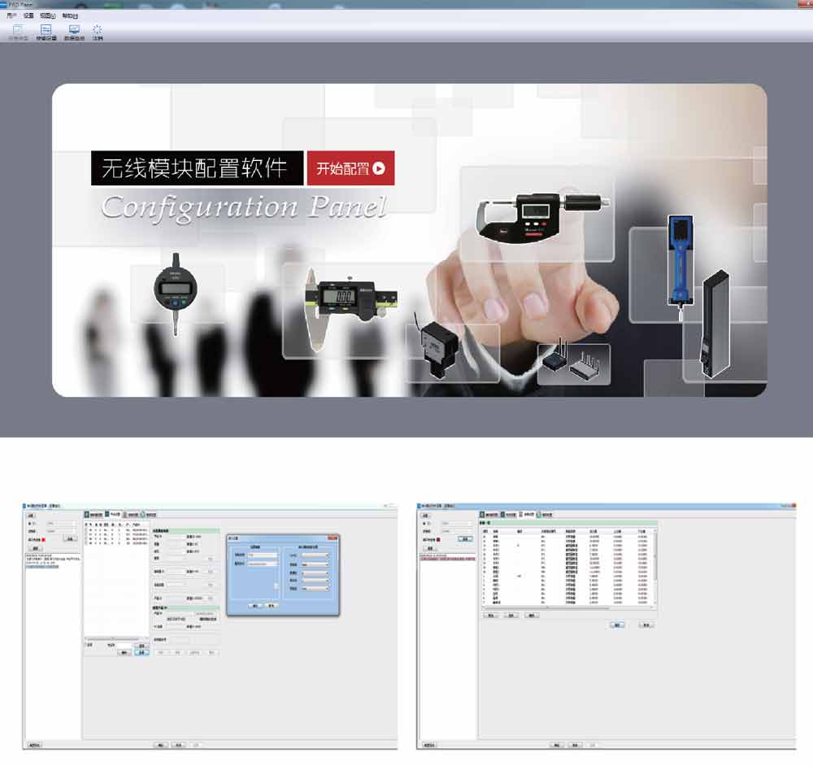Click the blue handheld gauge image
The height and width of the screenshot is (766, 813).
tap(679, 257)
